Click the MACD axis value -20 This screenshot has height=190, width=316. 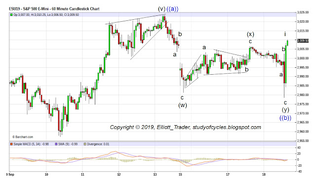pyautogui.click(x=299, y=166)
